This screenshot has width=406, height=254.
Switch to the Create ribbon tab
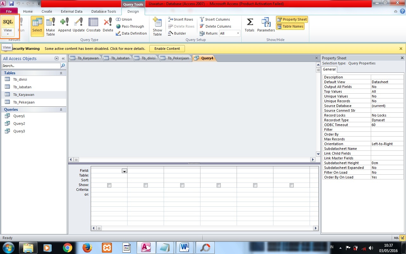pos(47,11)
